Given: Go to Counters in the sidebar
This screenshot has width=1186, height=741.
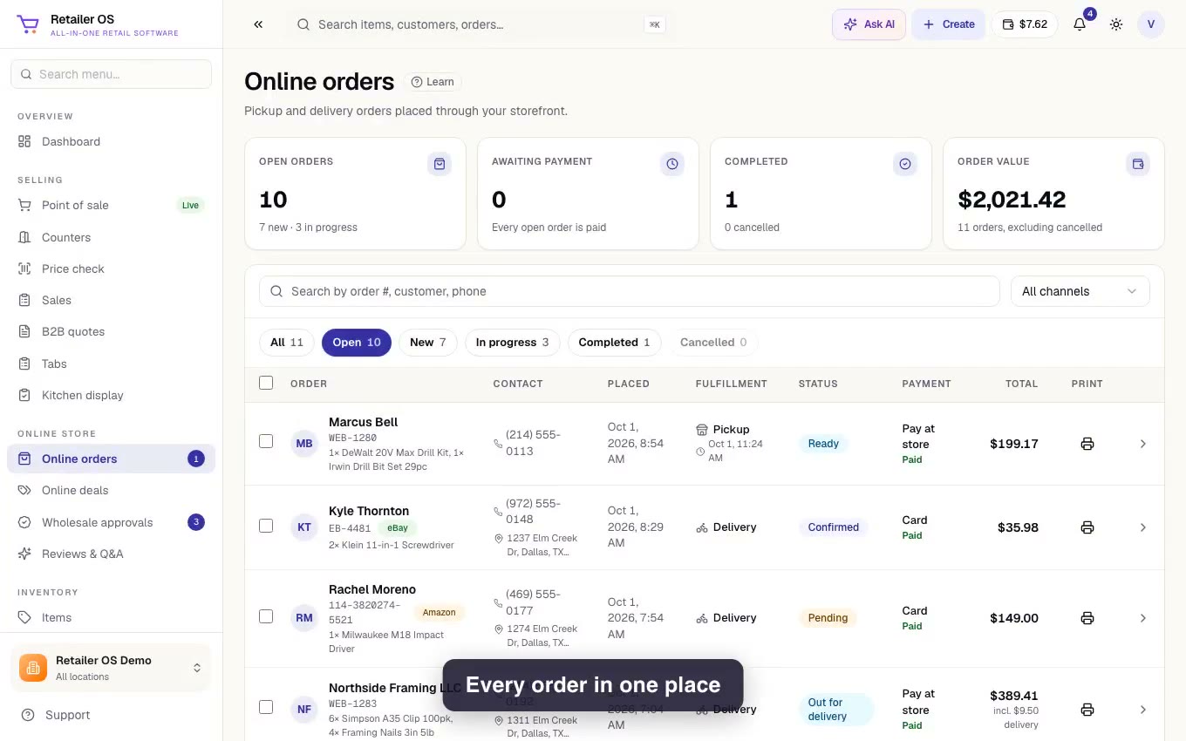Looking at the screenshot, I should point(111,237).
